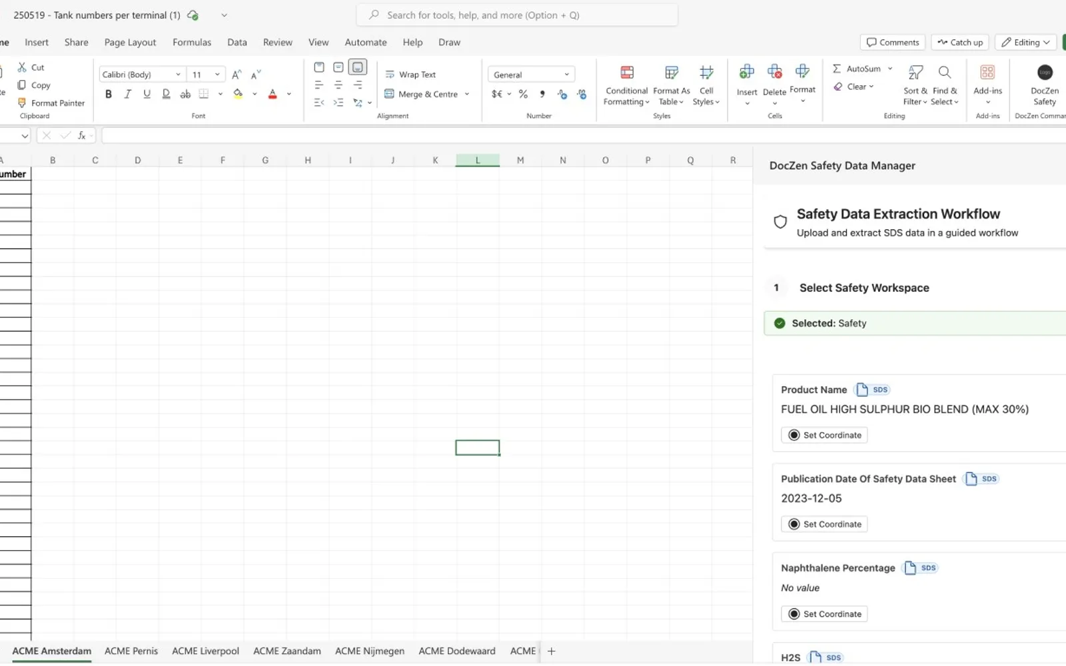Screen dimensions: 1066x666
Task: Apply percent number style
Action: pos(524,94)
